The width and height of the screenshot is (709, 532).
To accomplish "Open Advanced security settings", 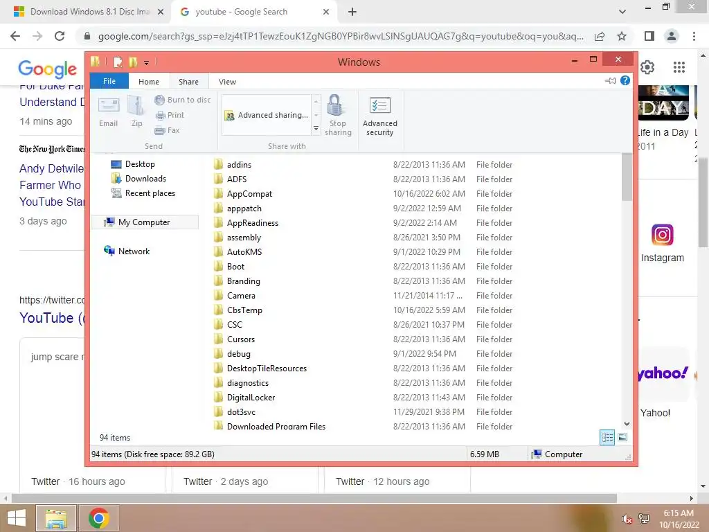I will 380,116.
